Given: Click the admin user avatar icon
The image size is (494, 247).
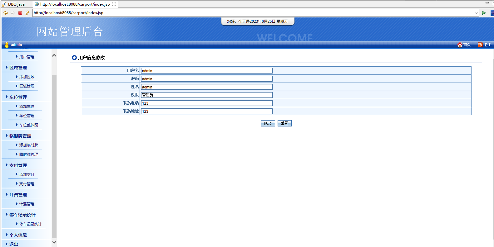Looking at the screenshot, I should (x=7, y=45).
